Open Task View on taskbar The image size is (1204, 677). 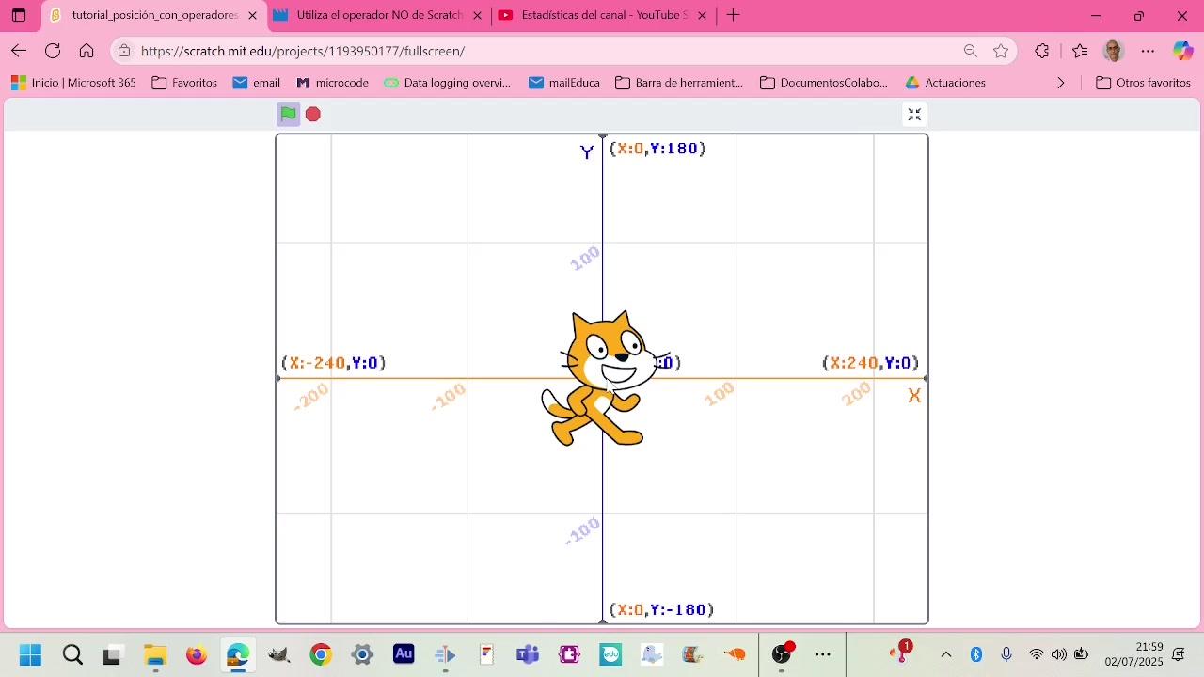click(112, 654)
